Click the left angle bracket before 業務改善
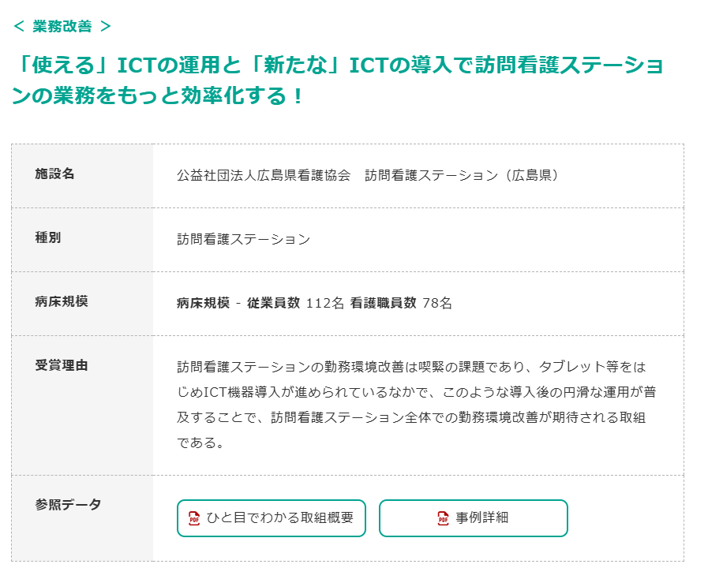 (19, 26)
